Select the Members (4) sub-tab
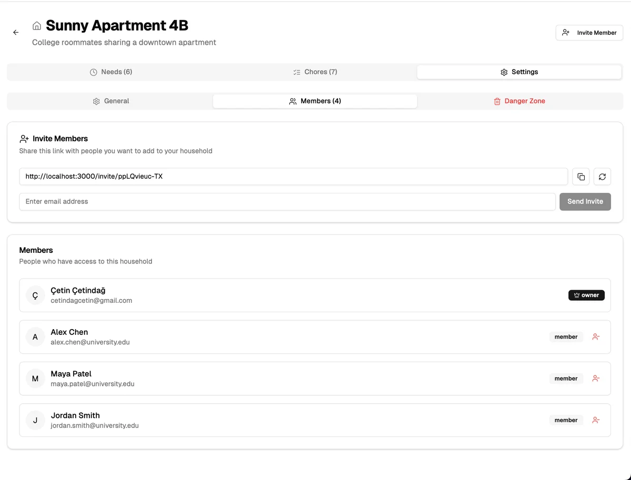Screen dimensions: 631x480 pyautogui.click(x=315, y=101)
